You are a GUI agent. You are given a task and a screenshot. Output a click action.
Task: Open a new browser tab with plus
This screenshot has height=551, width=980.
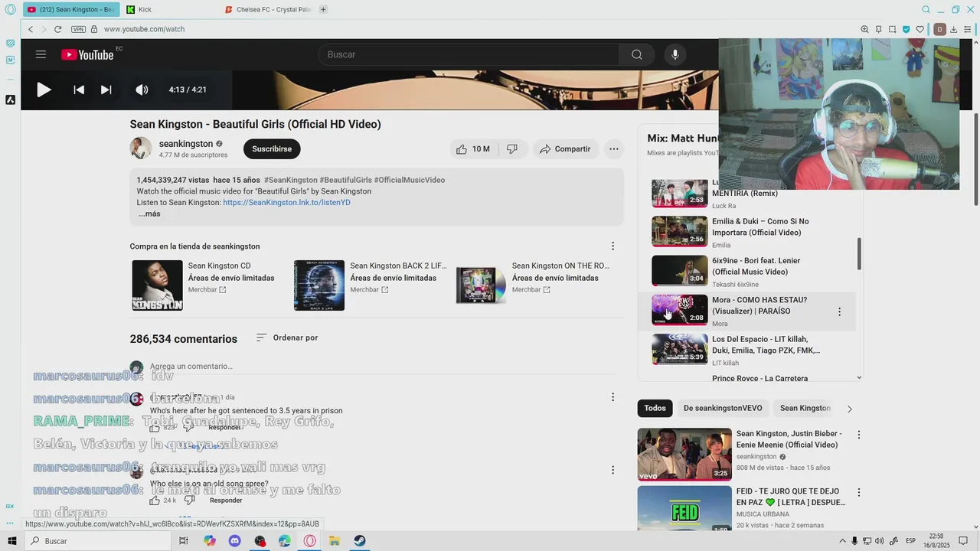point(323,9)
